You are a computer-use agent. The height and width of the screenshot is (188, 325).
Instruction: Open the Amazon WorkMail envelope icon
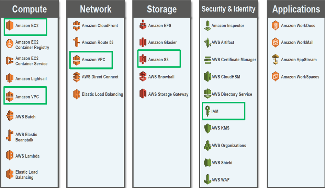pyautogui.click(x=276, y=42)
